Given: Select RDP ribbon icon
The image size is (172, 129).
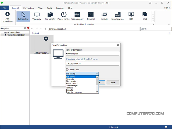Looking at the screenshot, I should [131, 16].
